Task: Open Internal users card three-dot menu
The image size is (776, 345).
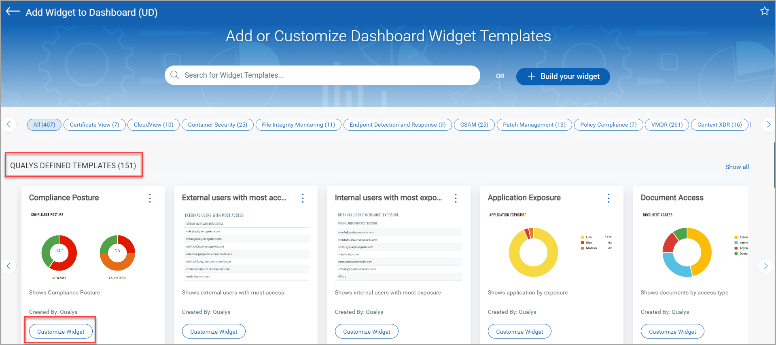Action: (x=456, y=198)
